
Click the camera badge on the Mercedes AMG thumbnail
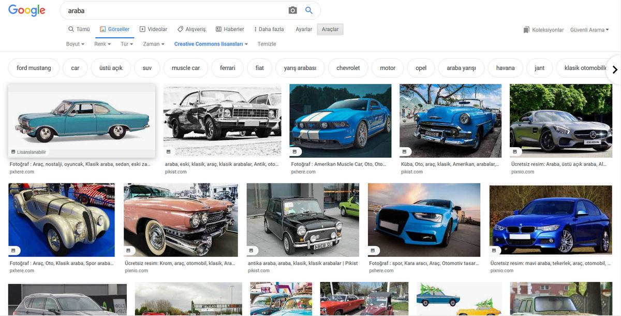click(x=514, y=151)
